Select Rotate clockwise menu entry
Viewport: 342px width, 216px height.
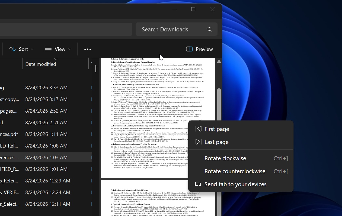coord(241,158)
